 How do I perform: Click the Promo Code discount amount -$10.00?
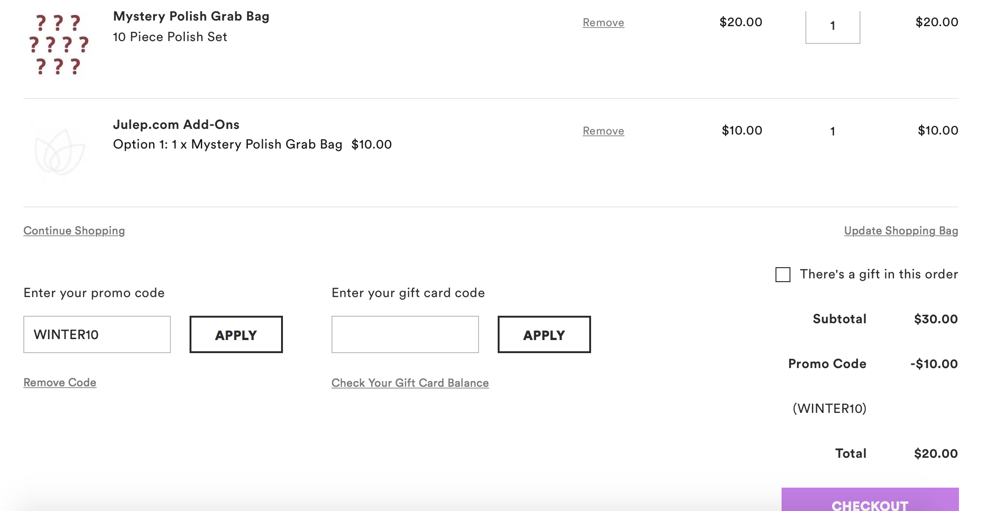pos(934,364)
